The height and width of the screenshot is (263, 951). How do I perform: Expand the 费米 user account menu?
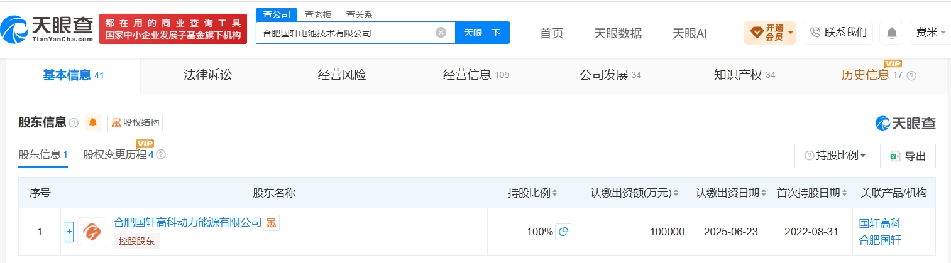click(x=930, y=33)
